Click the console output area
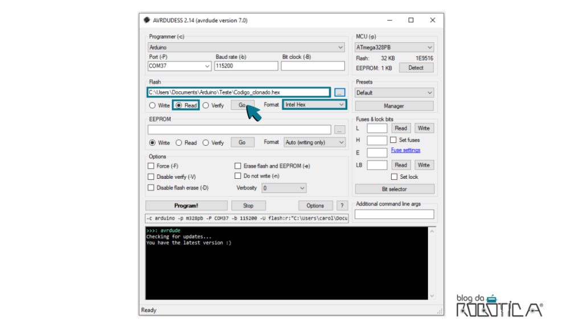Image resolution: width=583 pixels, height=328 pixels. point(287,263)
